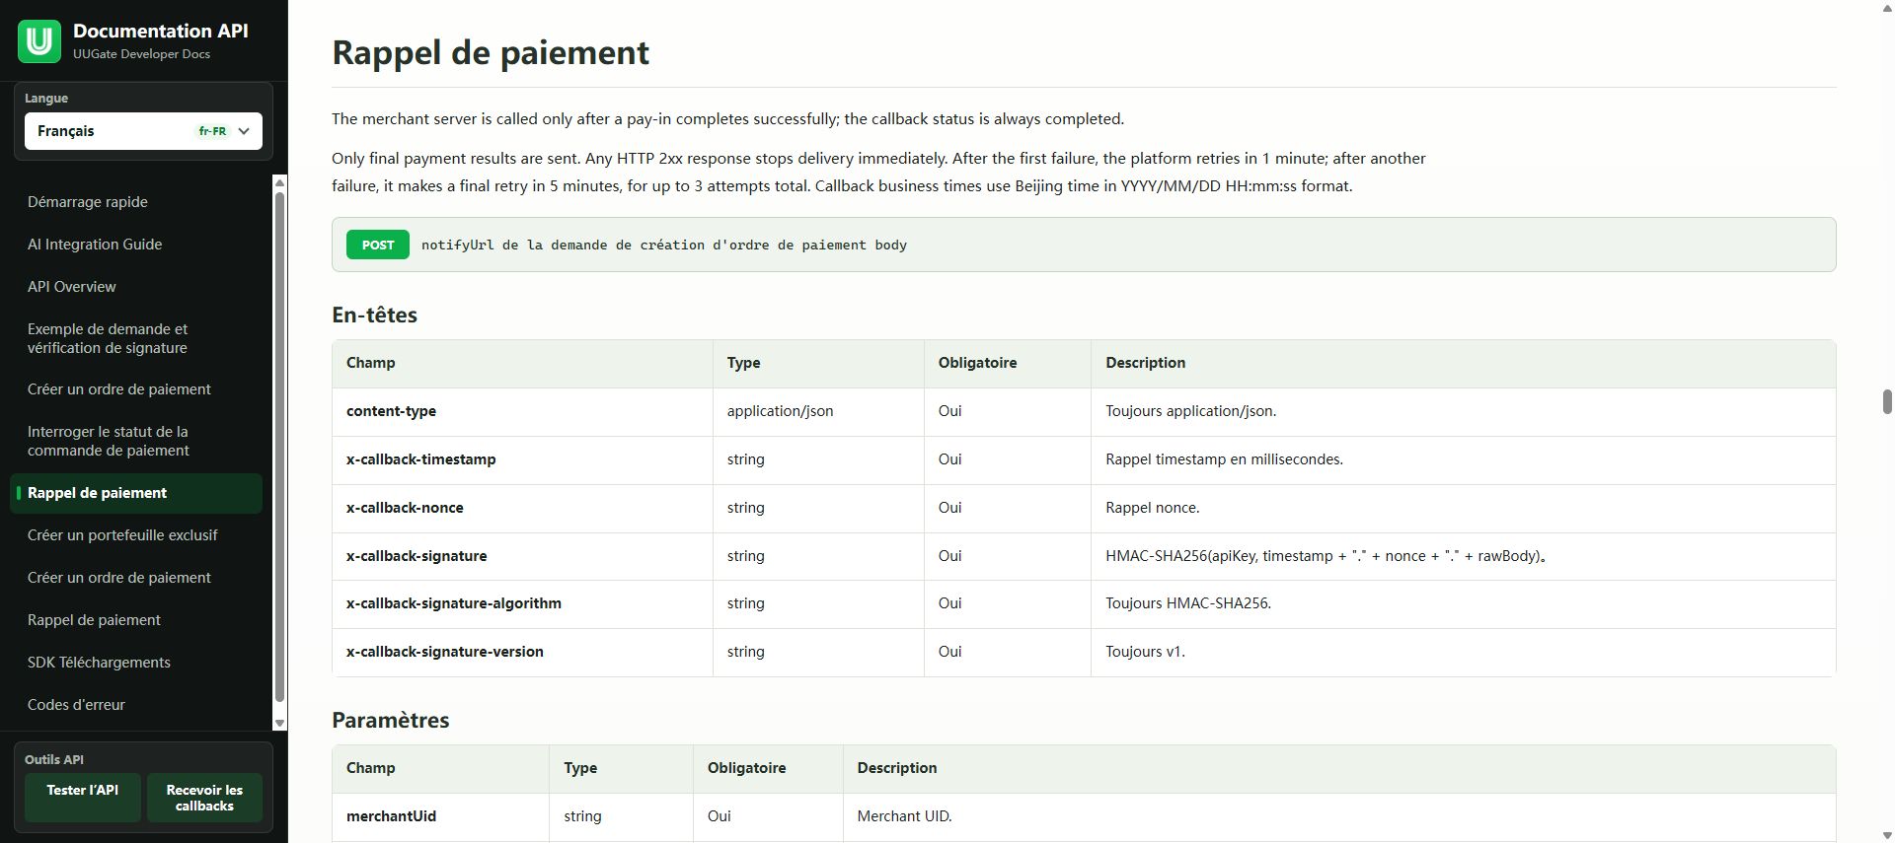Image resolution: width=1895 pixels, height=843 pixels.
Task: Click the Outils API label
Action: click(54, 760)
